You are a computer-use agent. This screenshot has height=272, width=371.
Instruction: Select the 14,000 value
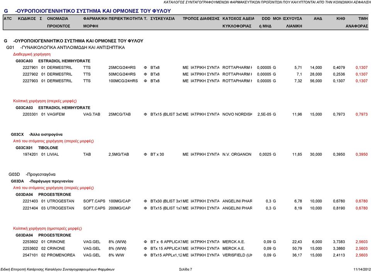pyautogui.click(x=316, y=68)
